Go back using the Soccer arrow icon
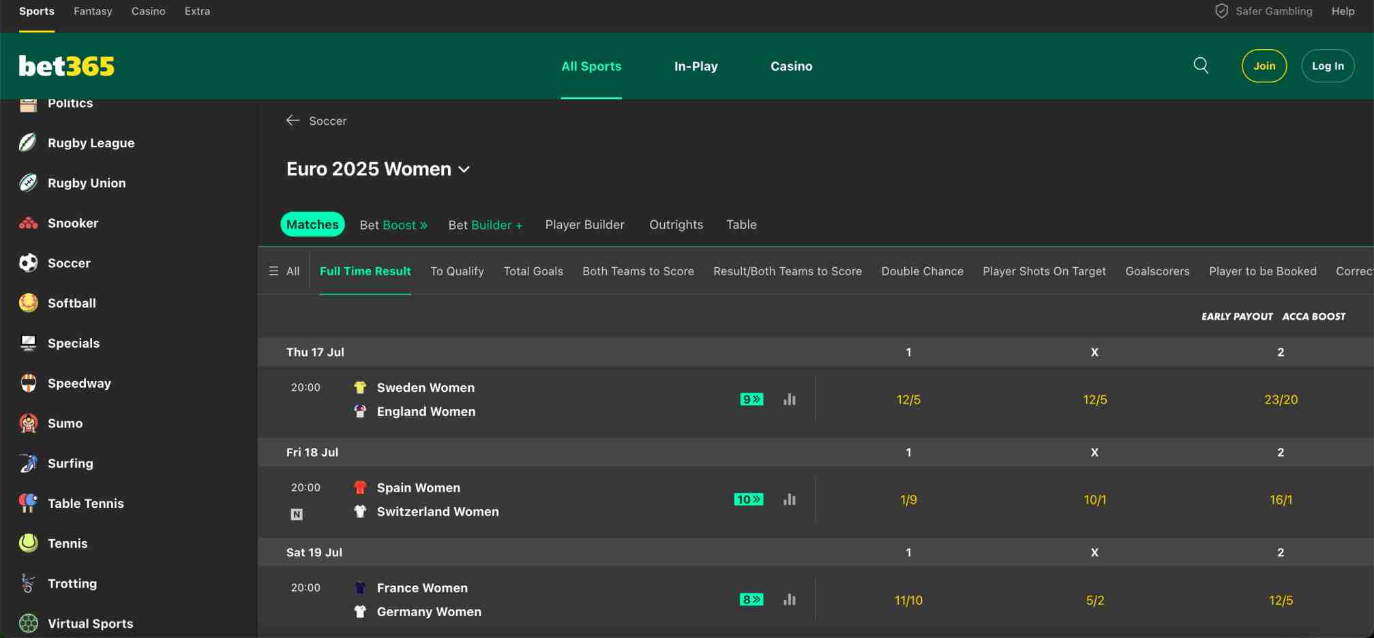The width and height of the screenshot is (1374, 638). 293,121
